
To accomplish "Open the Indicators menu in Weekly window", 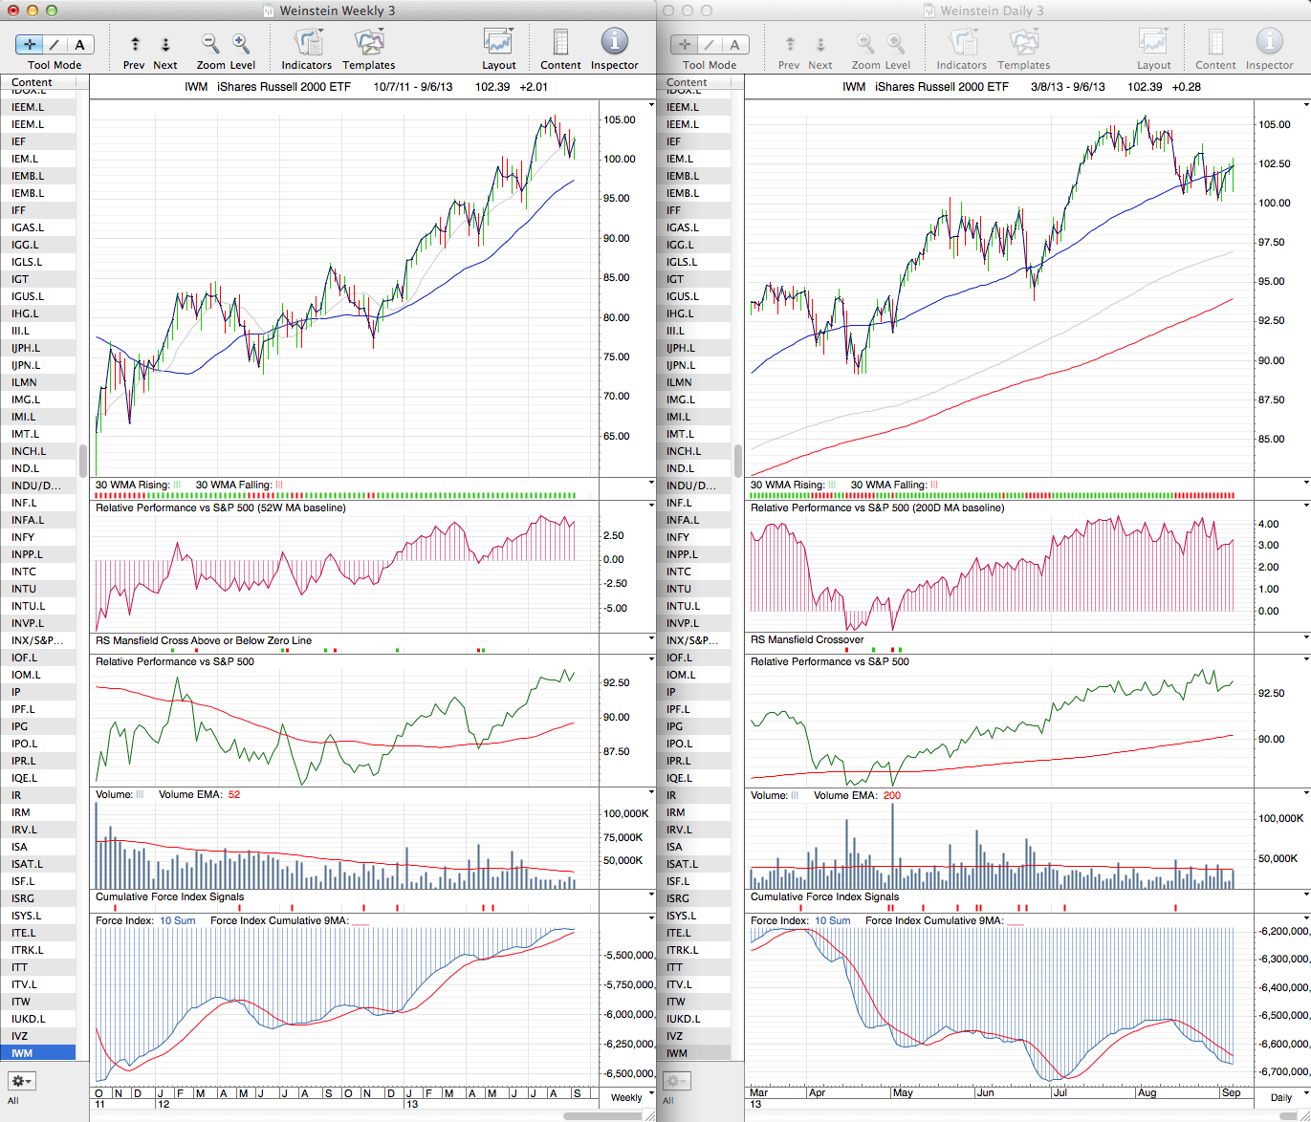I will point(307,44).
